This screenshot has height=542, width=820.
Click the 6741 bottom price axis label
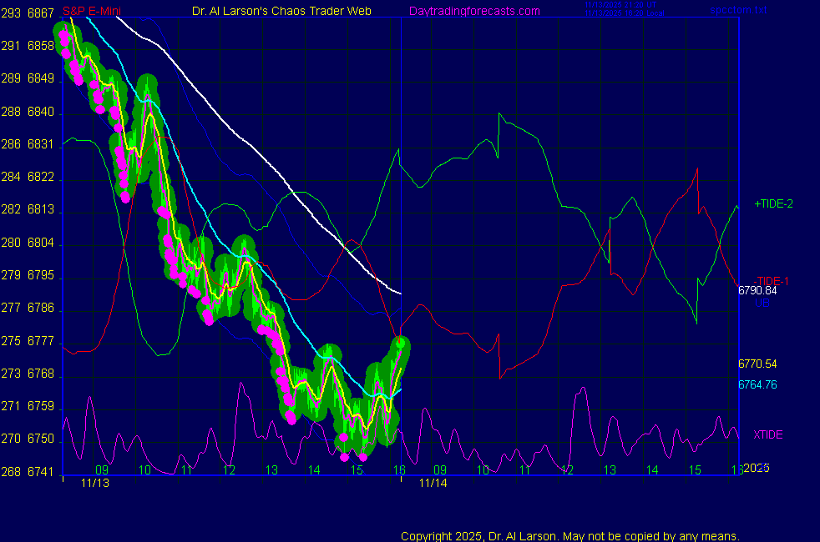coord(40,471)
